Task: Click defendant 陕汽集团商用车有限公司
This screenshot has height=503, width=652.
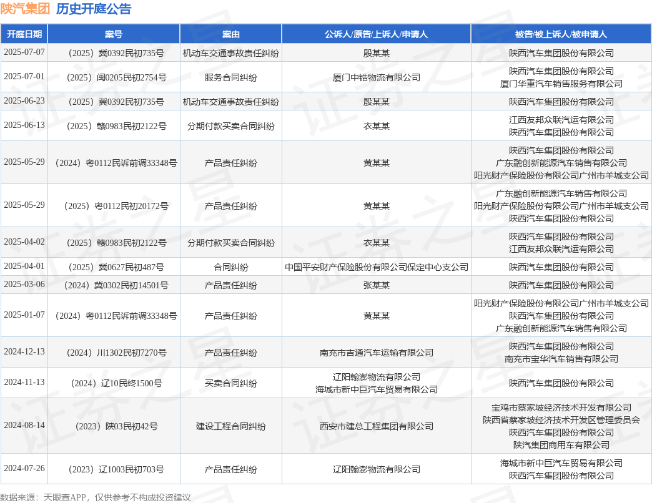Action: tap(561, 445)
